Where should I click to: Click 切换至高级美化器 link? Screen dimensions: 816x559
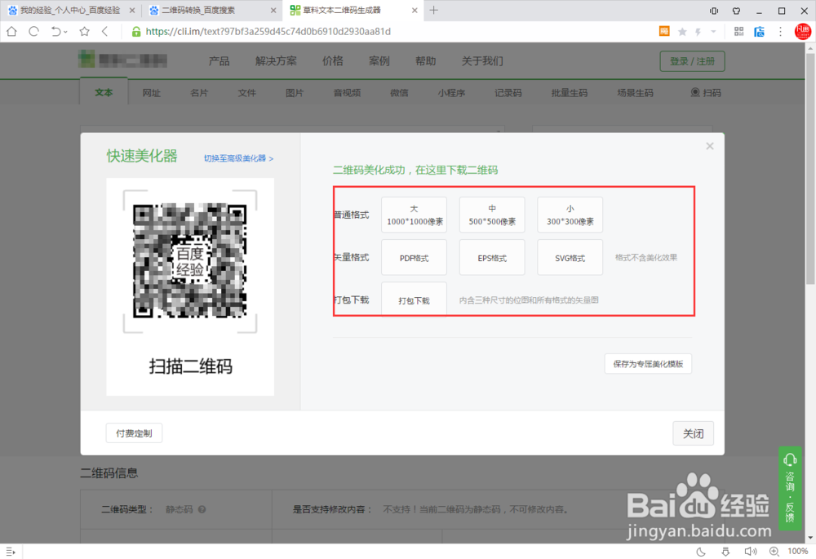[238, 158]
